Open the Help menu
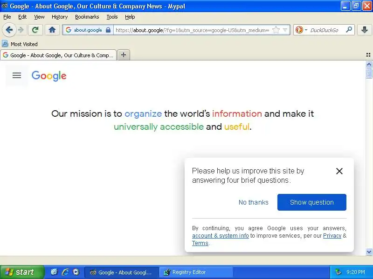Viewport: 373px width, 279px height. click(130, 17)
